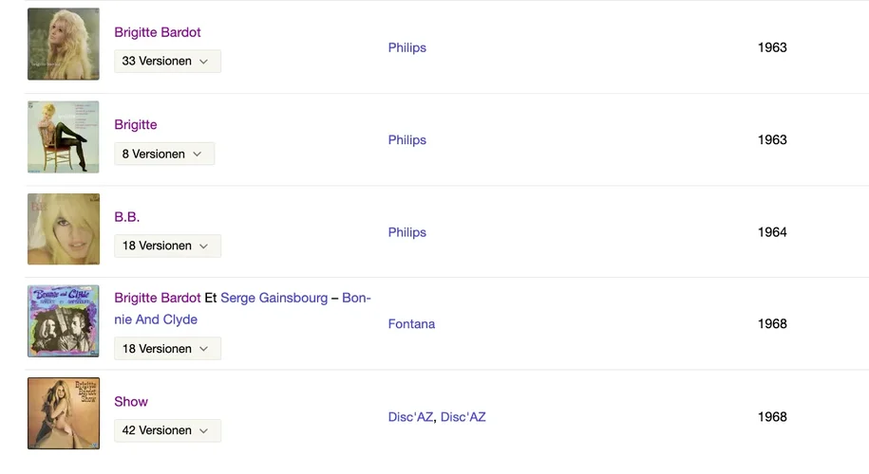Click Brigitte Bardot artist in Bonnie row

158,298
